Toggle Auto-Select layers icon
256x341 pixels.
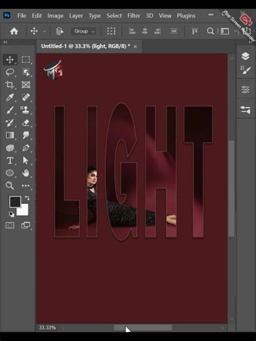tap(60, 31)
